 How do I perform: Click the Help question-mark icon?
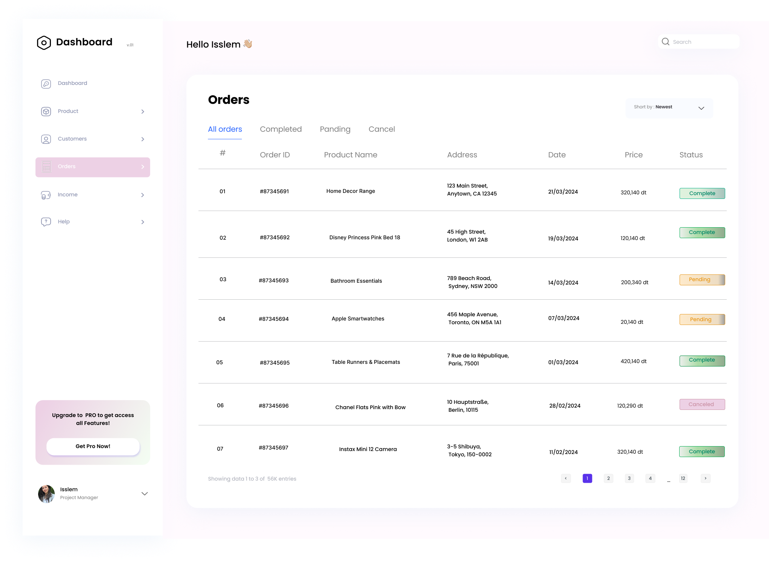[x=46, y=222]
